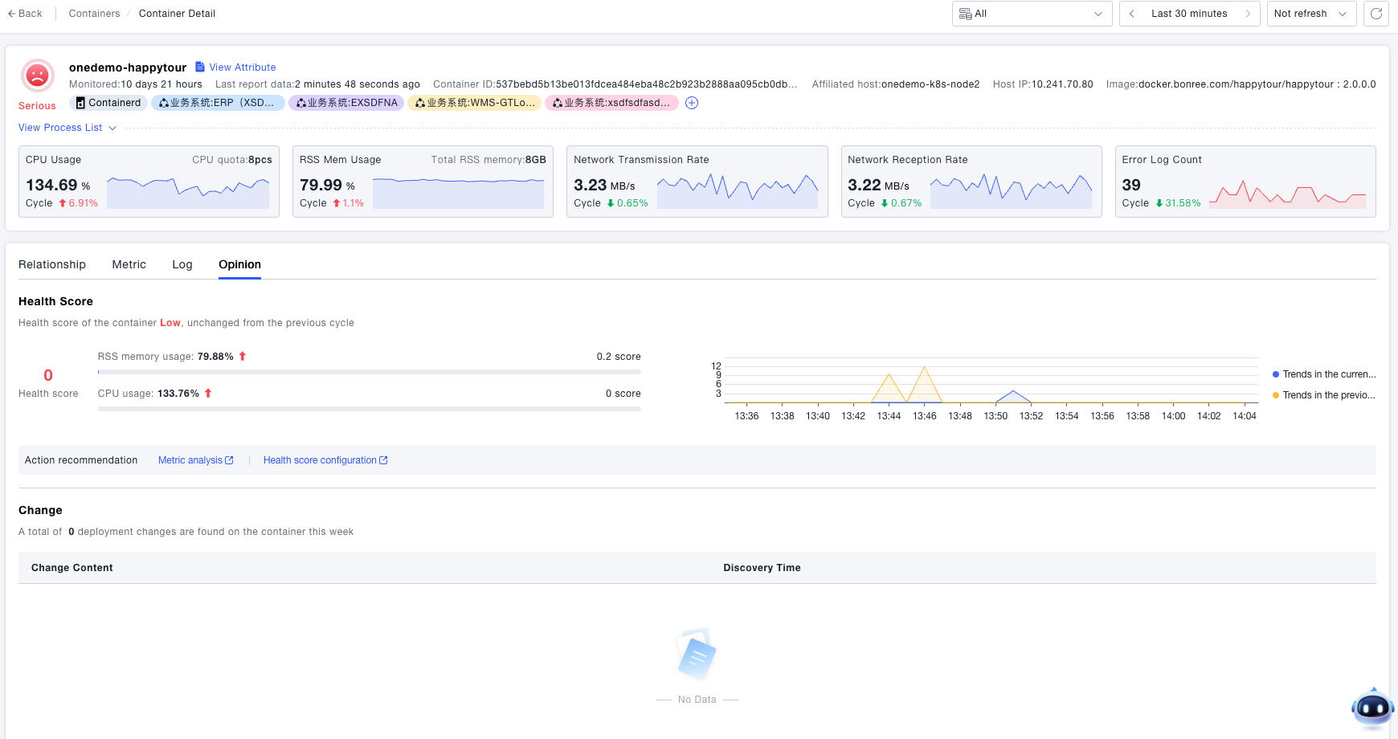Open the Not refresh interval dropdown

(1310, 14)
